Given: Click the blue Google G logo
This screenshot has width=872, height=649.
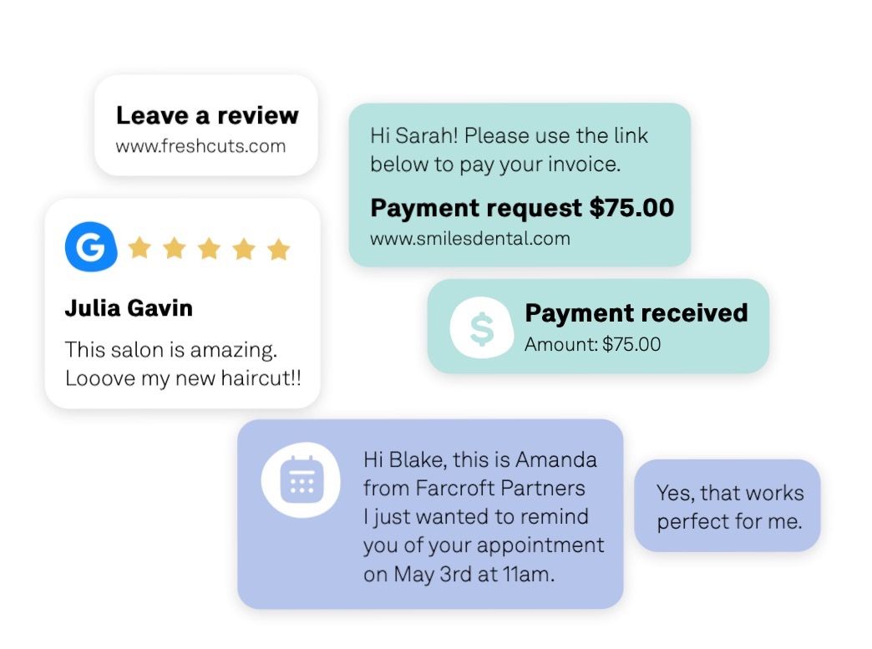Looking at the screenshot, I should (91, 246).
